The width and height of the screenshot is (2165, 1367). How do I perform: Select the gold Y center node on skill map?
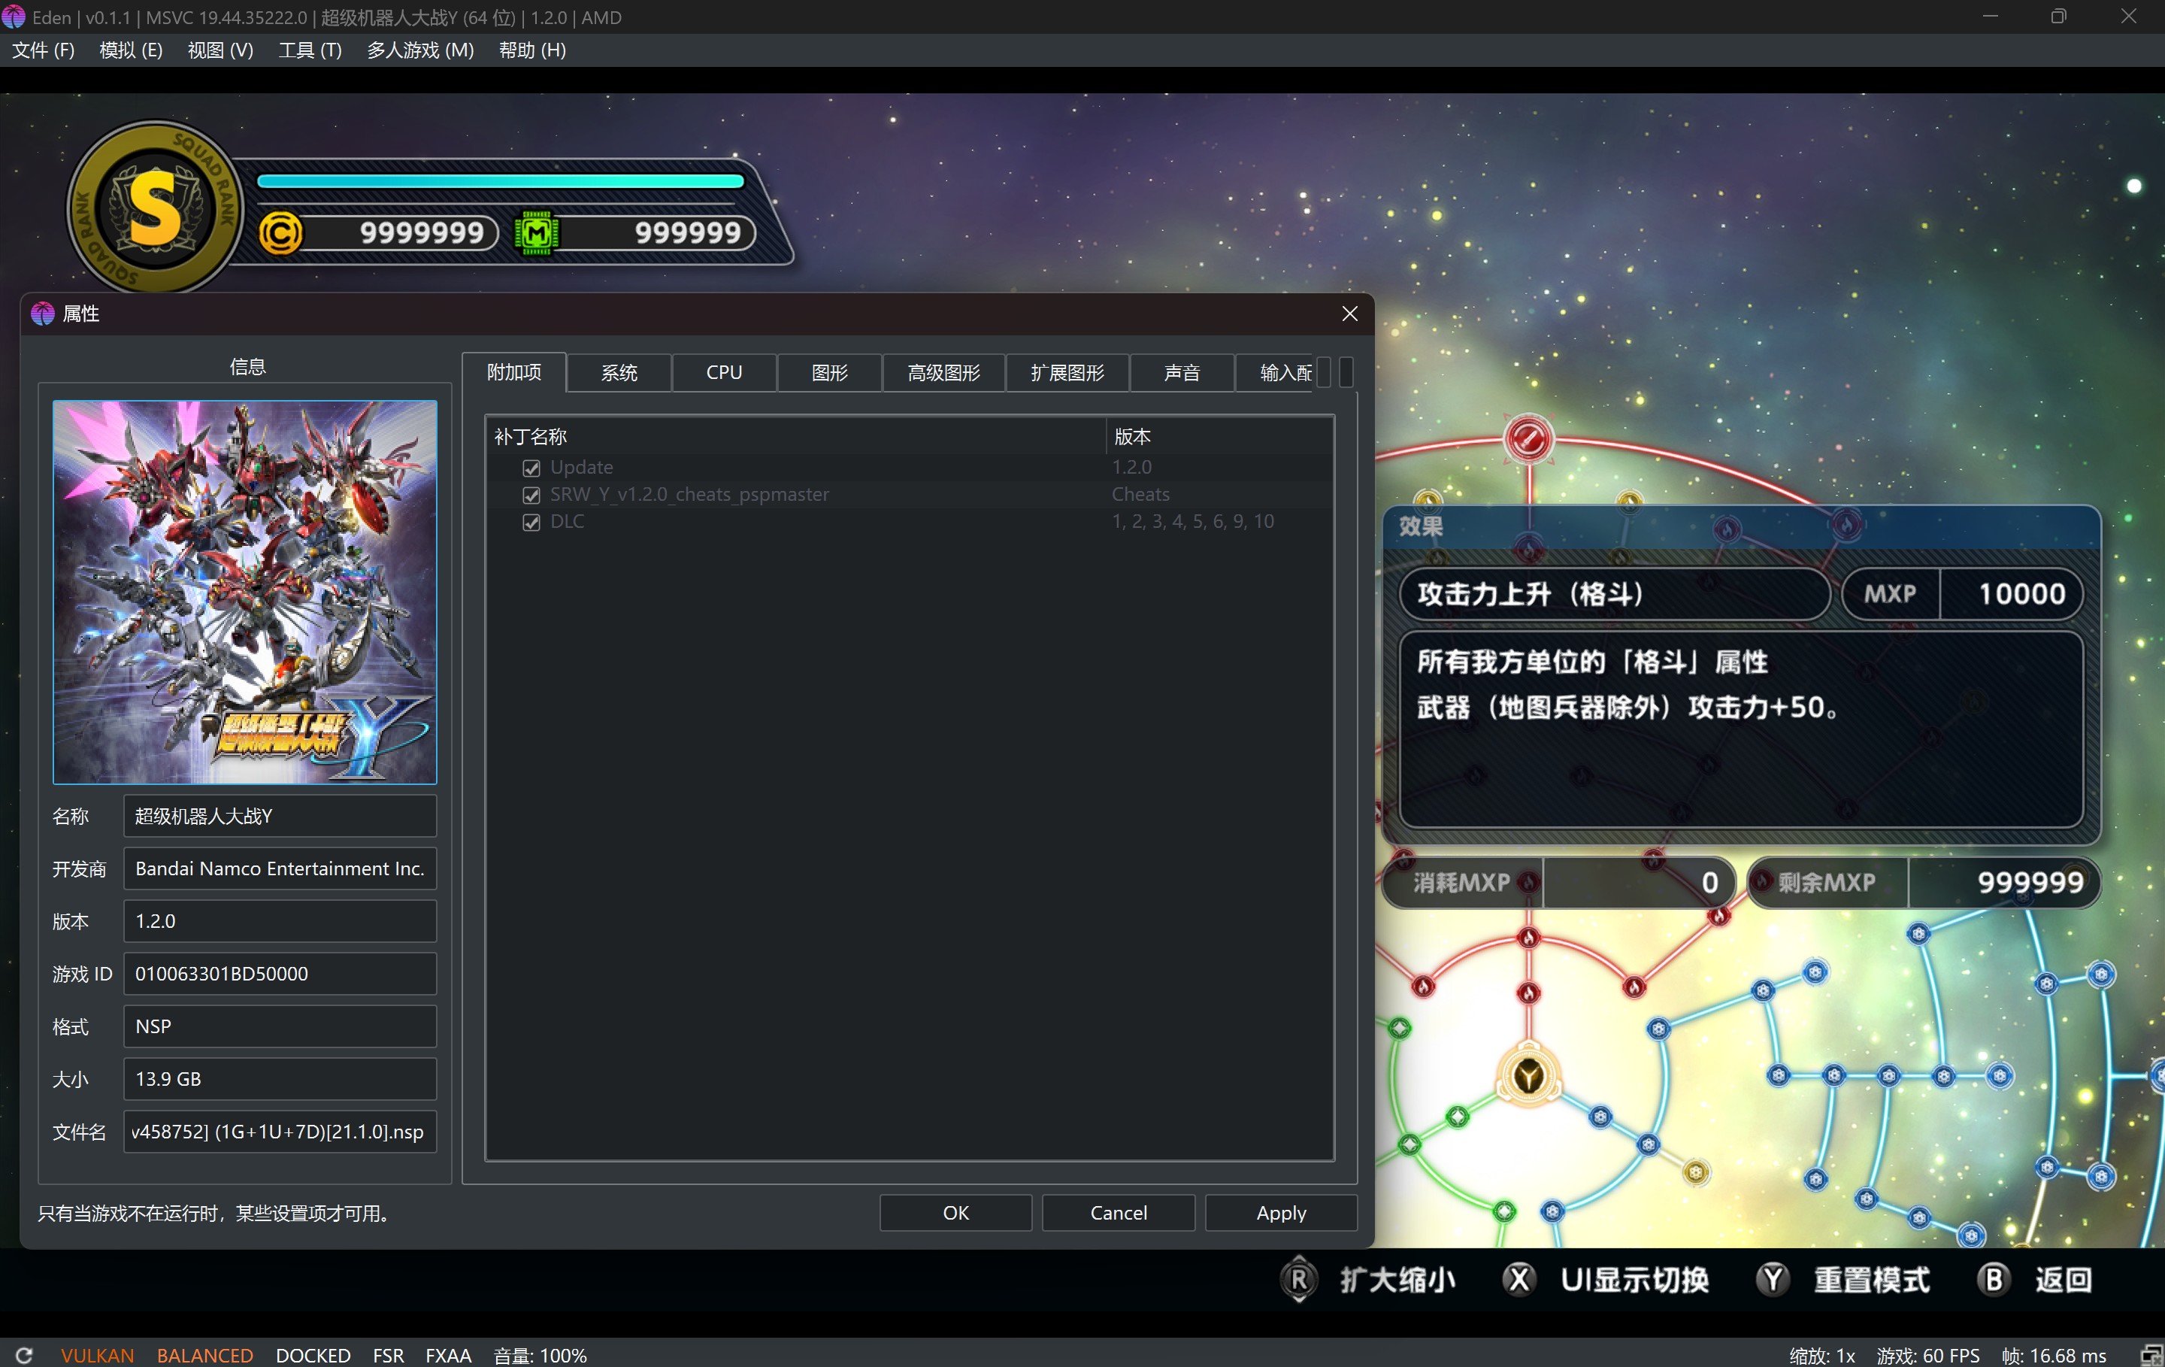click(x=1528, y=1075)
